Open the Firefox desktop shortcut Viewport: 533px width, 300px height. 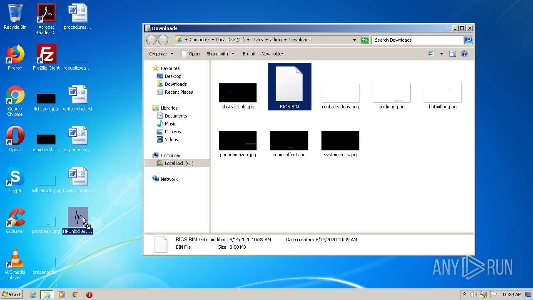[15, 57]
